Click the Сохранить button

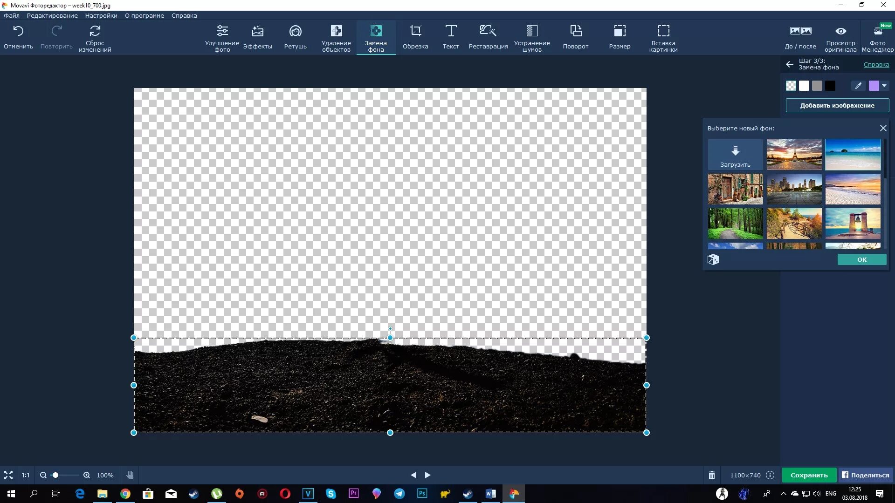(809, 475)
